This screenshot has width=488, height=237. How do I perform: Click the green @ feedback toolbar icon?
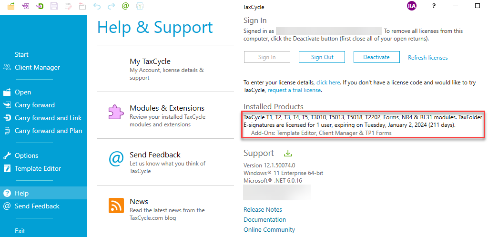pos(125,6)
